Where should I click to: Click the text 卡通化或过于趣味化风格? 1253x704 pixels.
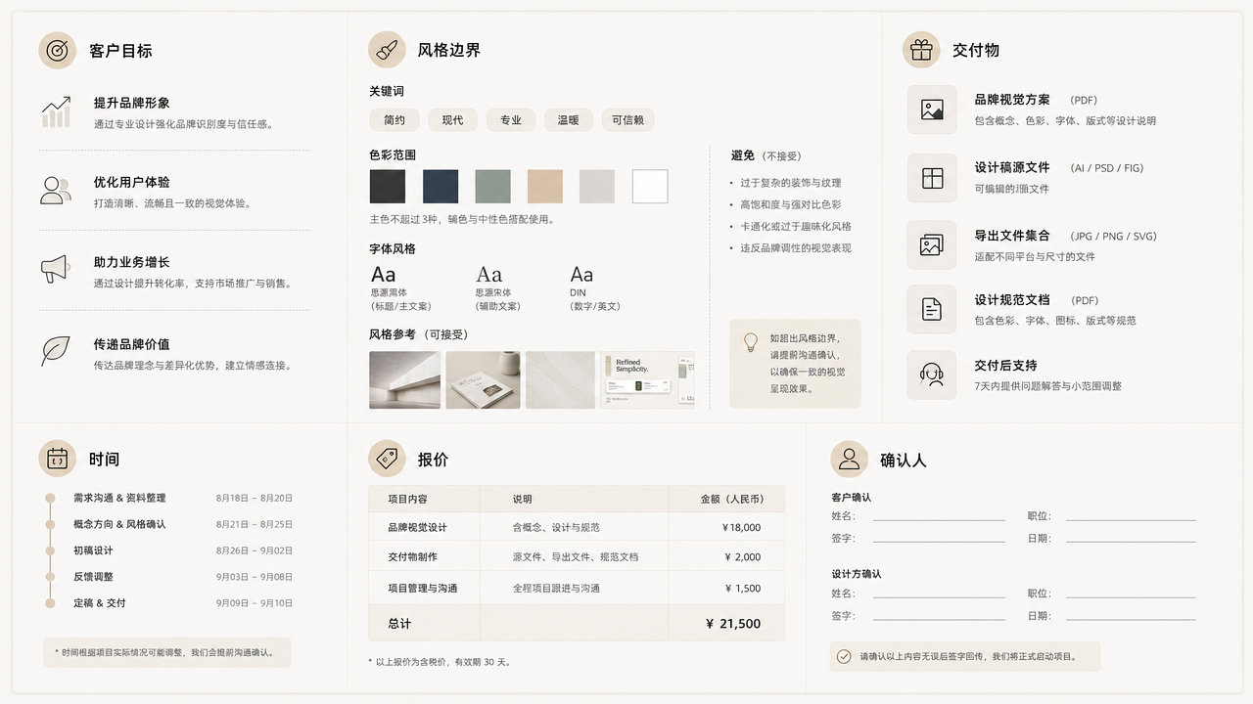(796, 226)
